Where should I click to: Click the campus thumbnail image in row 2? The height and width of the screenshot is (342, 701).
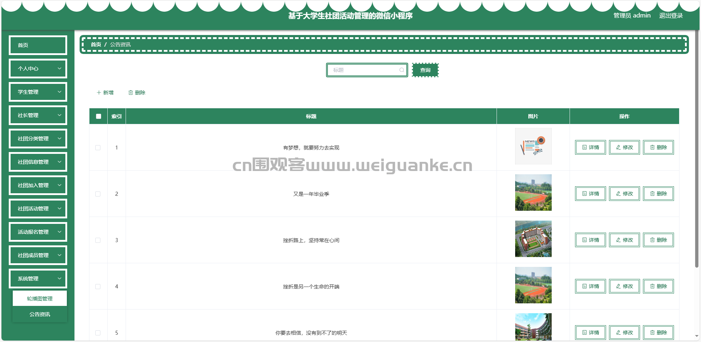pyautogui.click(x=533, y=193)
